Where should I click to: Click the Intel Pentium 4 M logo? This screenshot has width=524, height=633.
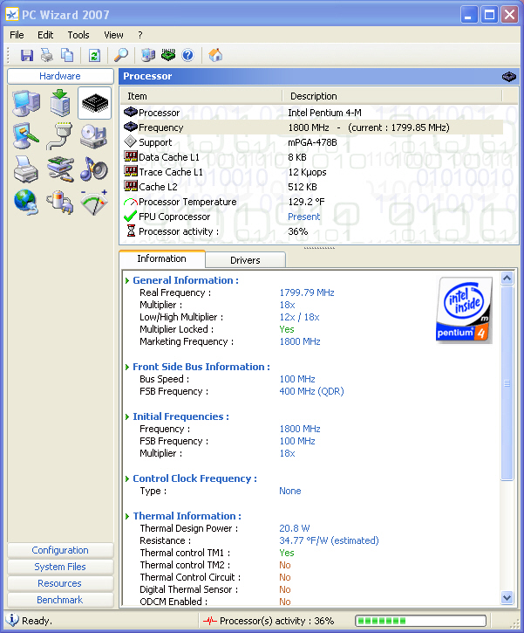pos(465,310)
